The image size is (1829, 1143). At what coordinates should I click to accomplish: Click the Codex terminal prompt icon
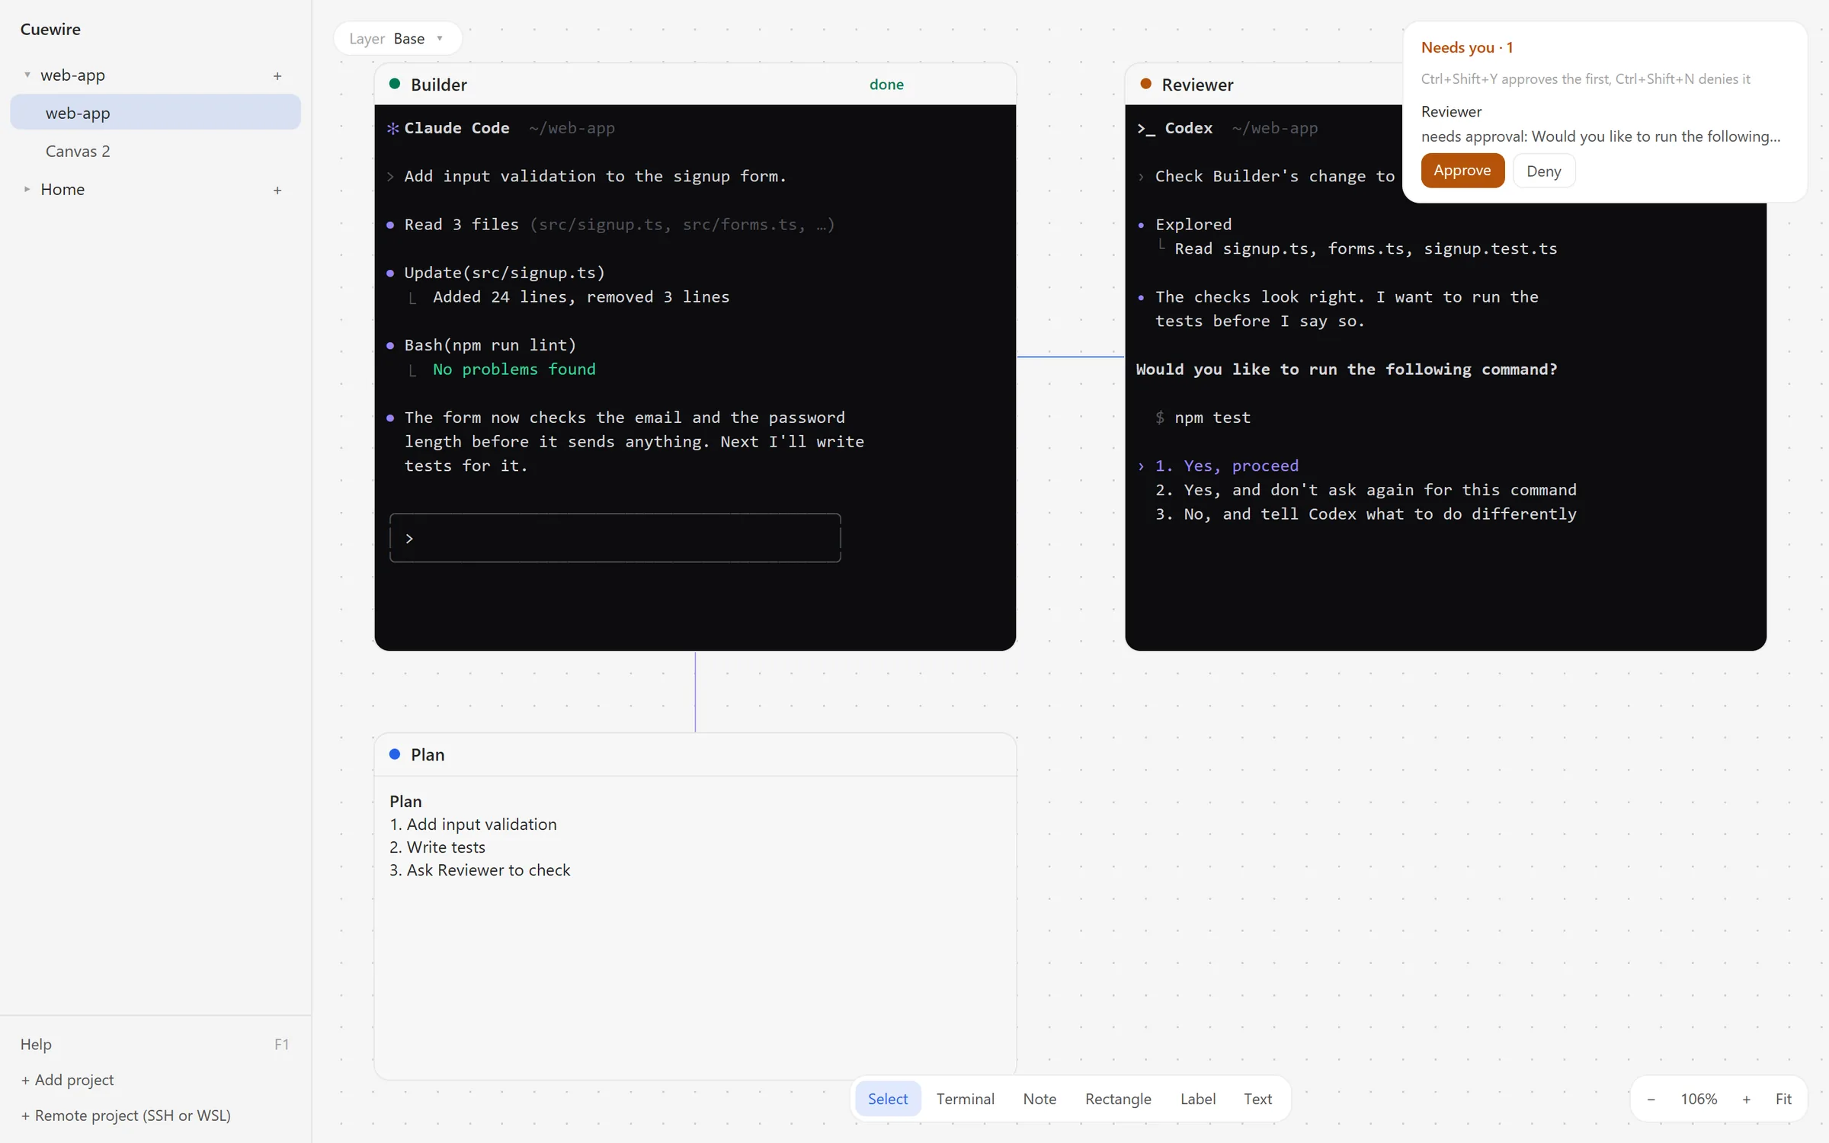tap(1146, 128)
